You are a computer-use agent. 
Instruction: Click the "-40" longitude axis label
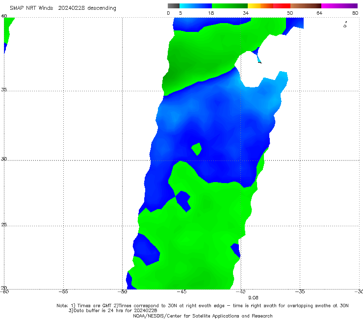tap(241, 292)
